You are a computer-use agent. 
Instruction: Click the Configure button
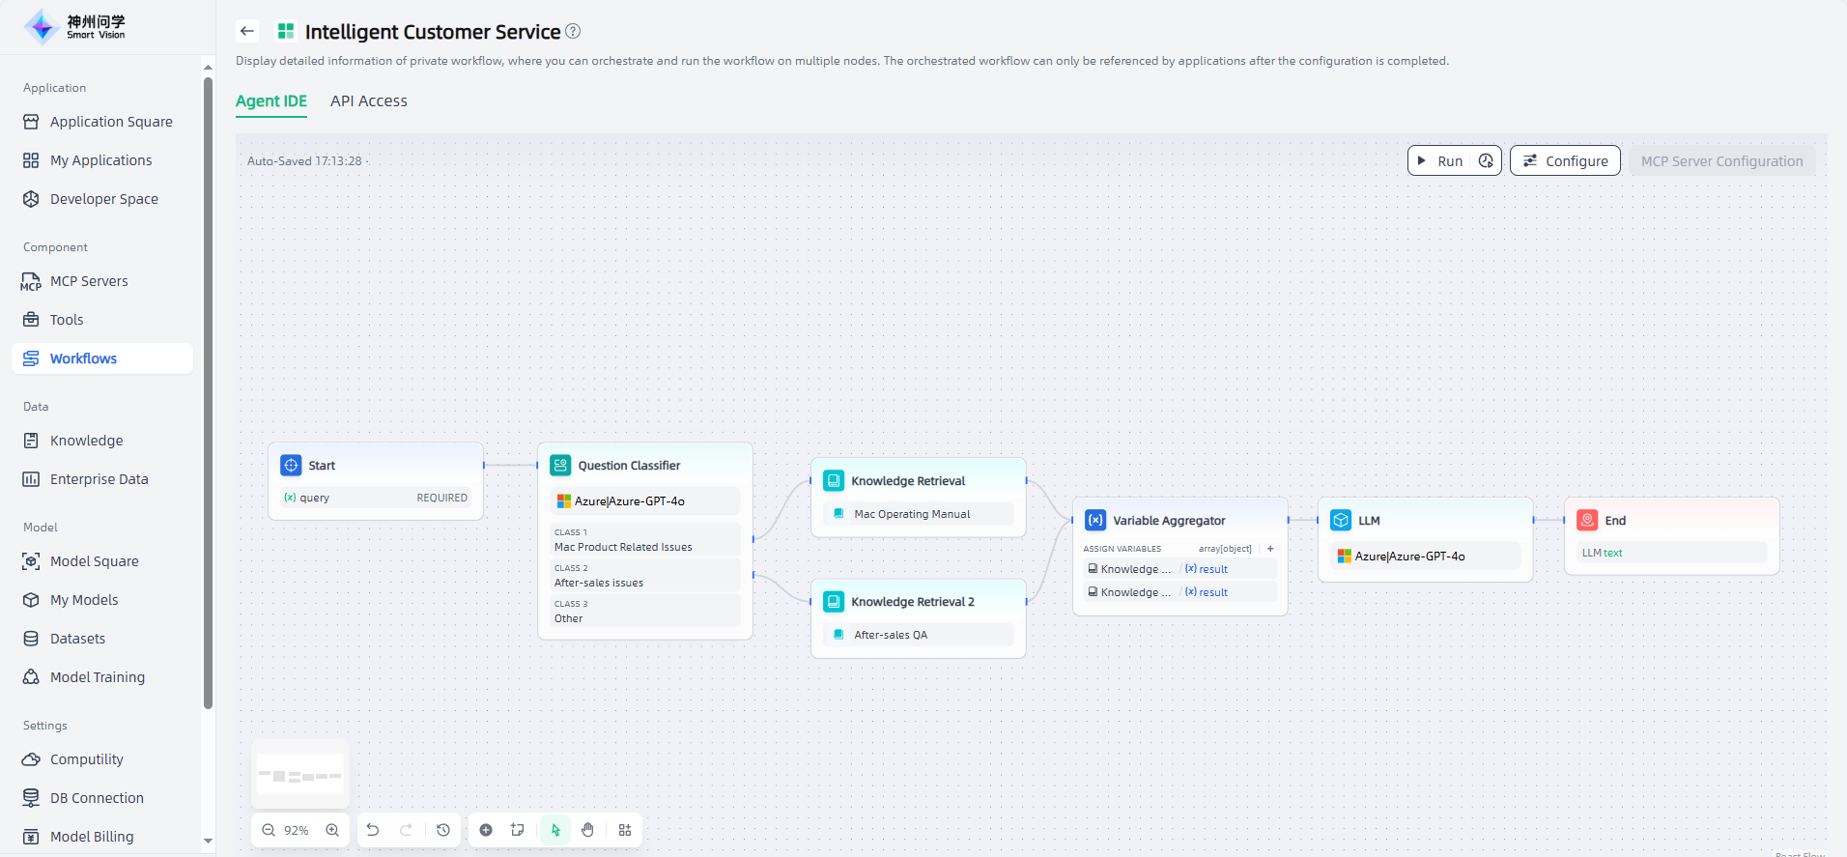click(x=1565, y=161)
